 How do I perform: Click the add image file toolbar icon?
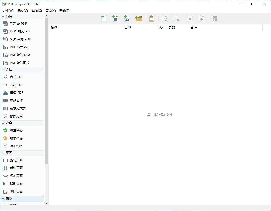pos(127,19)
